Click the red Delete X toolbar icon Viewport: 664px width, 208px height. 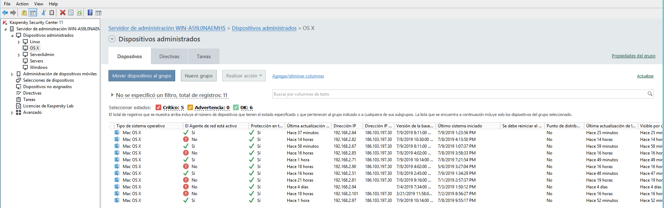(x=63, y=13)
